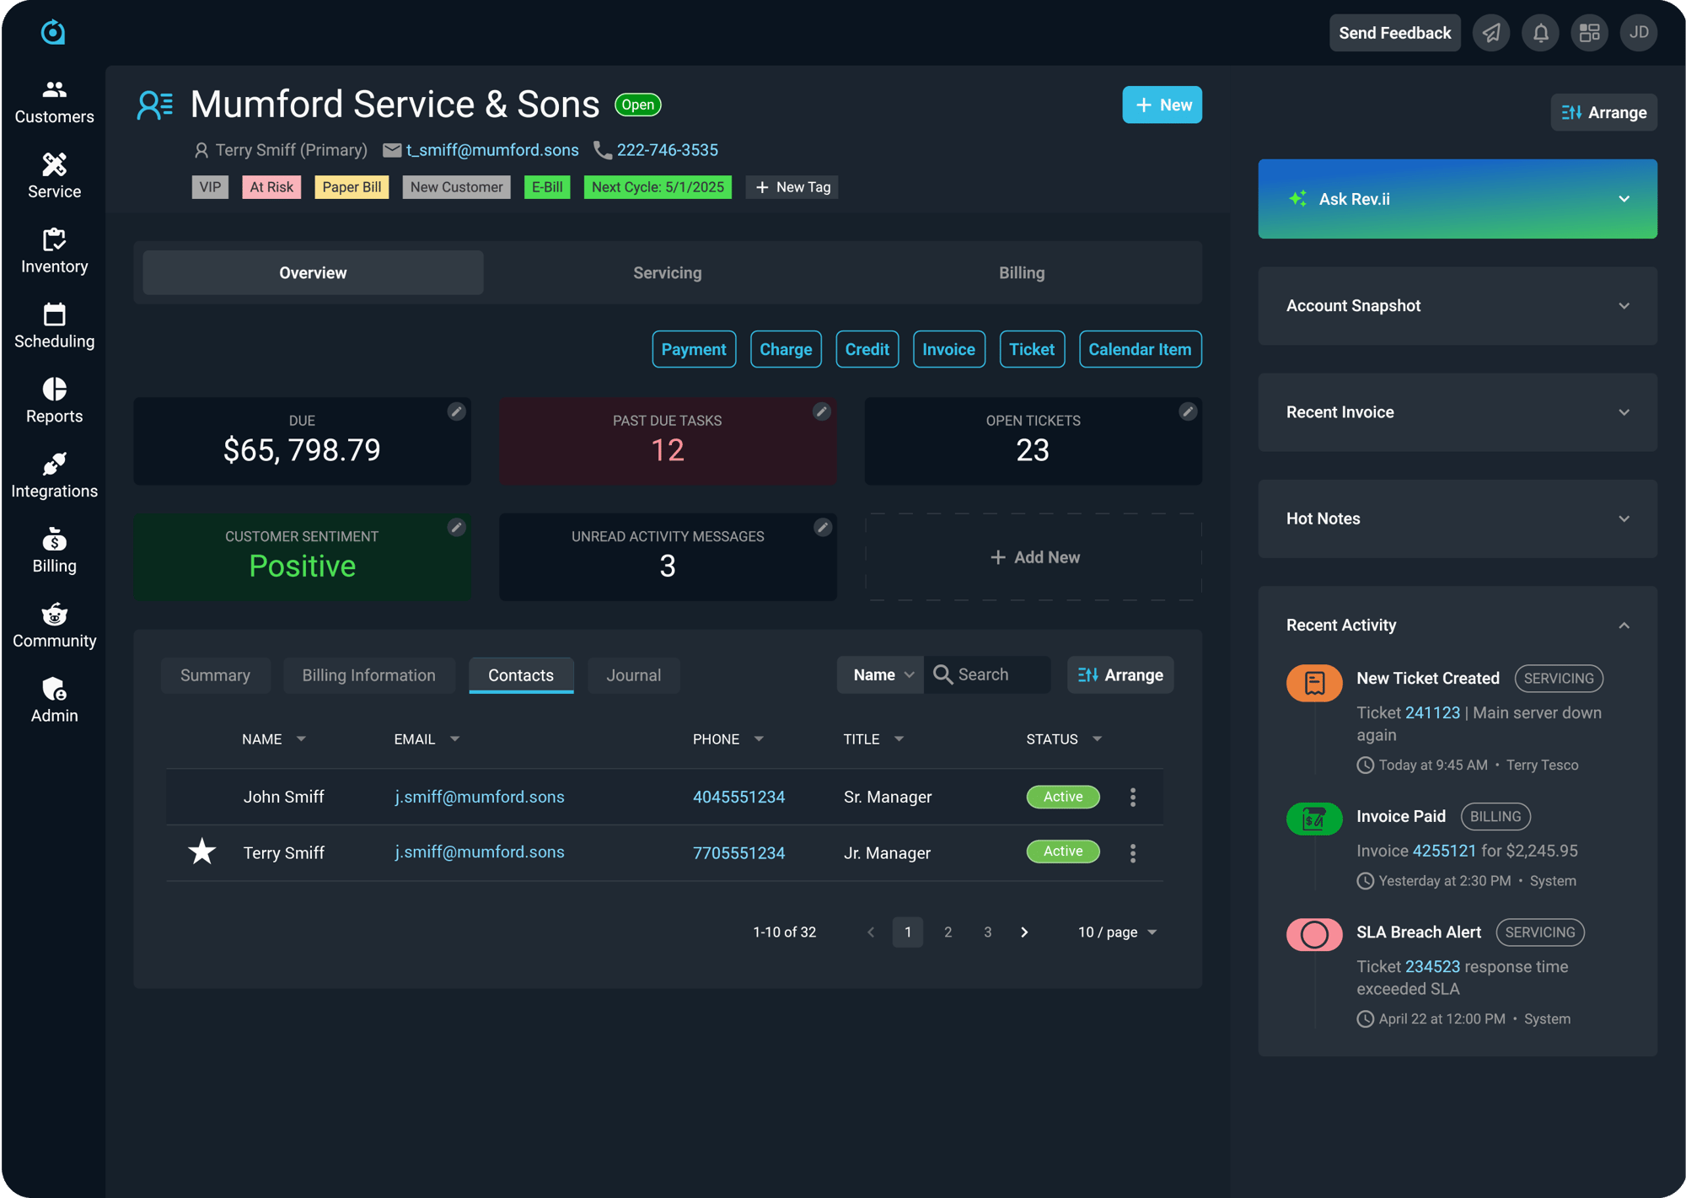Image resolution: width=1686 pixels, height=1198 pixels.
Task: Open the Service sidebar section
Action: (x=54, y=176)
